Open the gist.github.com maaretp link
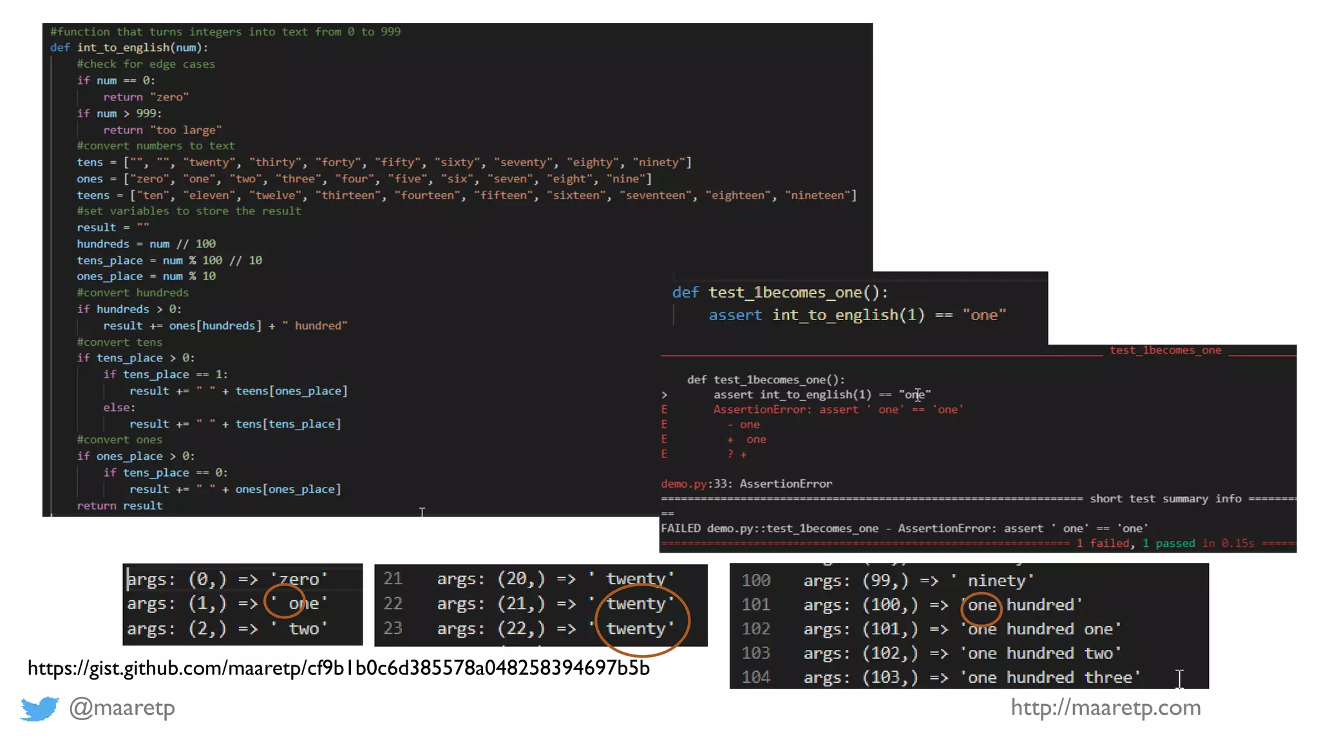1319x742 pixels. (338, 668)
